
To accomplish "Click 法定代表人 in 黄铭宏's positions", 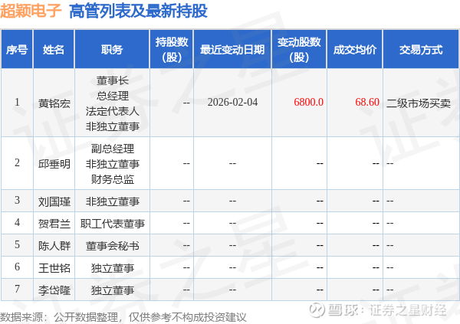I will point(113,111).
